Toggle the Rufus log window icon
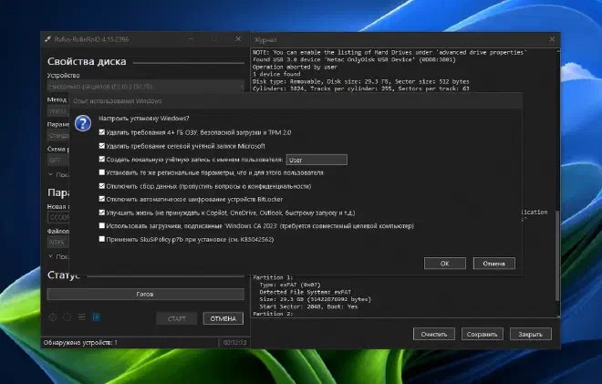The width and height of the screenshot is (602, 384). (97, 317)
